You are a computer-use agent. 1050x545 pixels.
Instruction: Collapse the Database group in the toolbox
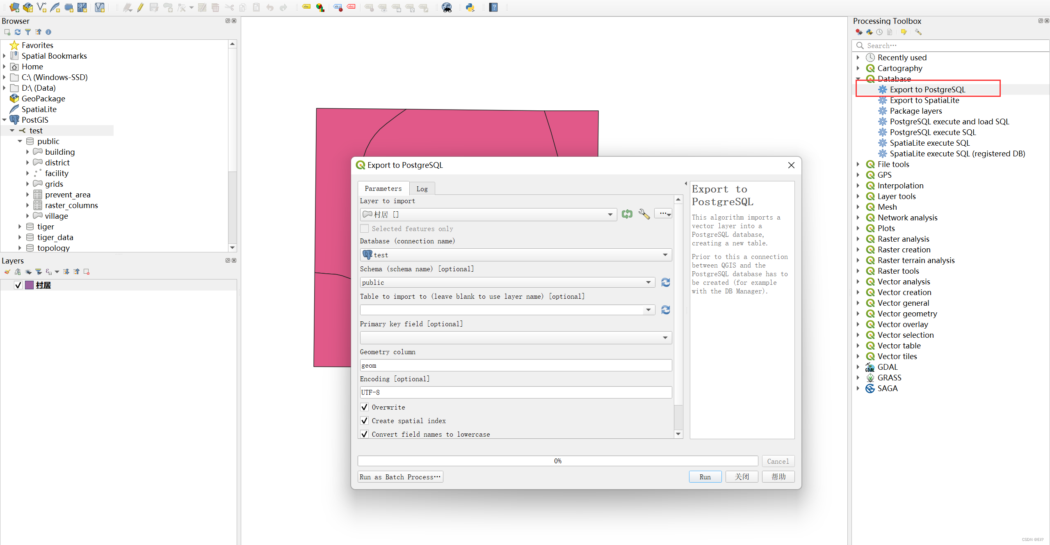(x=858, y=79)
